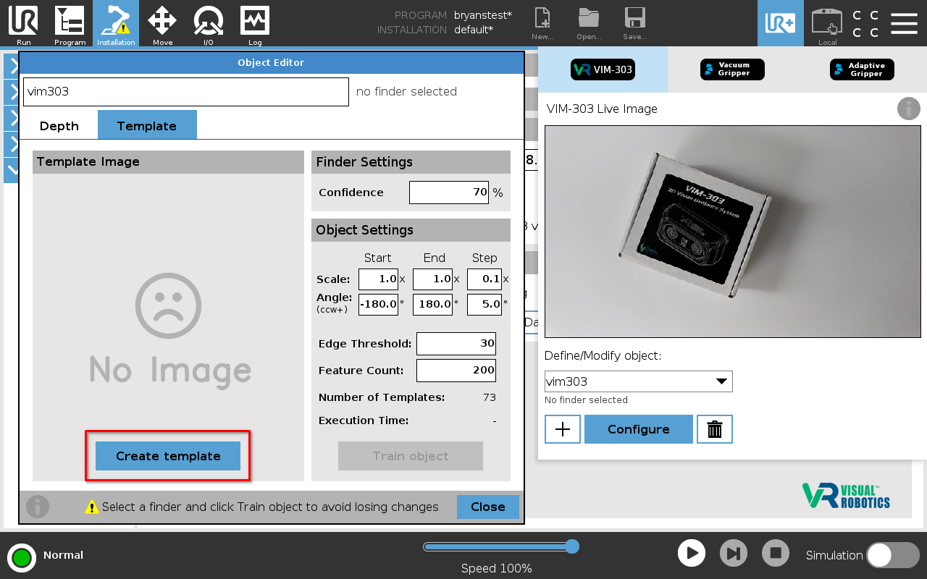Image resolution: width=927 pixels, height=579 pixels.
Task: Open the Installation tab
Action: [x=116, y=24]
